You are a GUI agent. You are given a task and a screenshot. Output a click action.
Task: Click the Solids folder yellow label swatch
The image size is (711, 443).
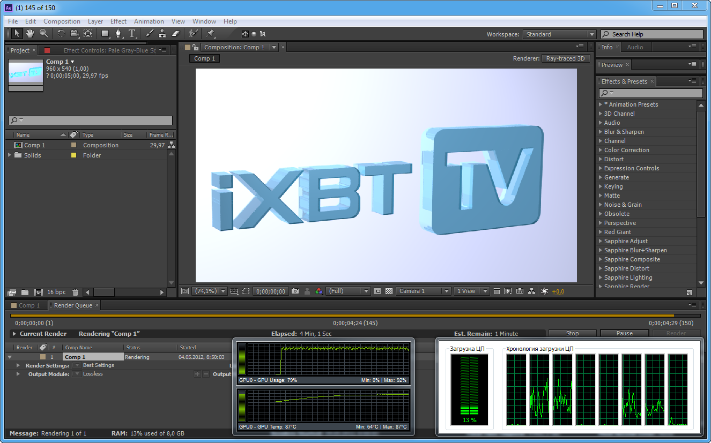point(74,155)
